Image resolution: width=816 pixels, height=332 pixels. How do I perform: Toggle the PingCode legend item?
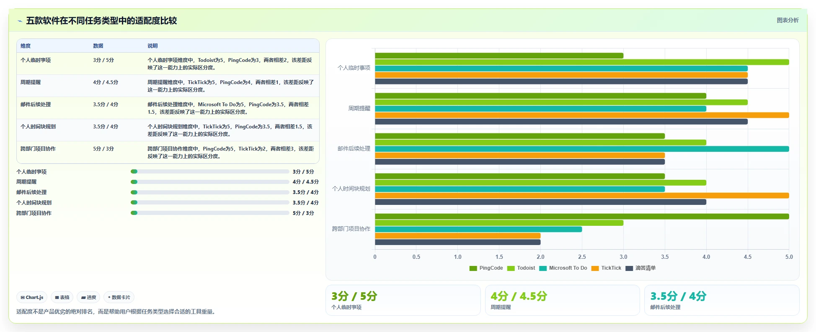(x=486, y=268)
